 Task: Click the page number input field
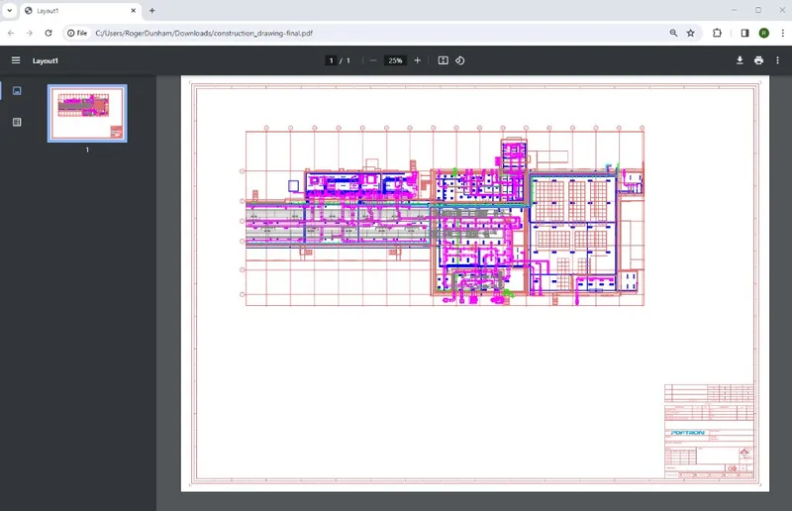[x=332, y=60]
